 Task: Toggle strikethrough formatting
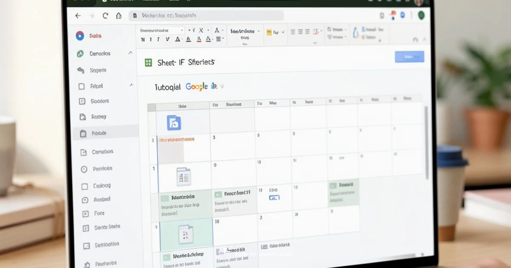tap(167, 38)
